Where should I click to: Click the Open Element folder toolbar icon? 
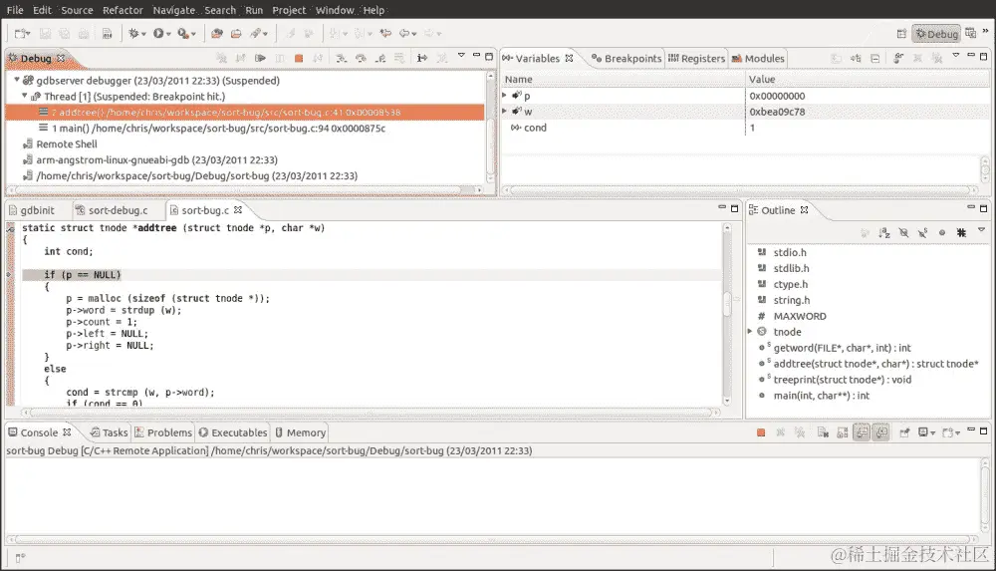[236, 34]
